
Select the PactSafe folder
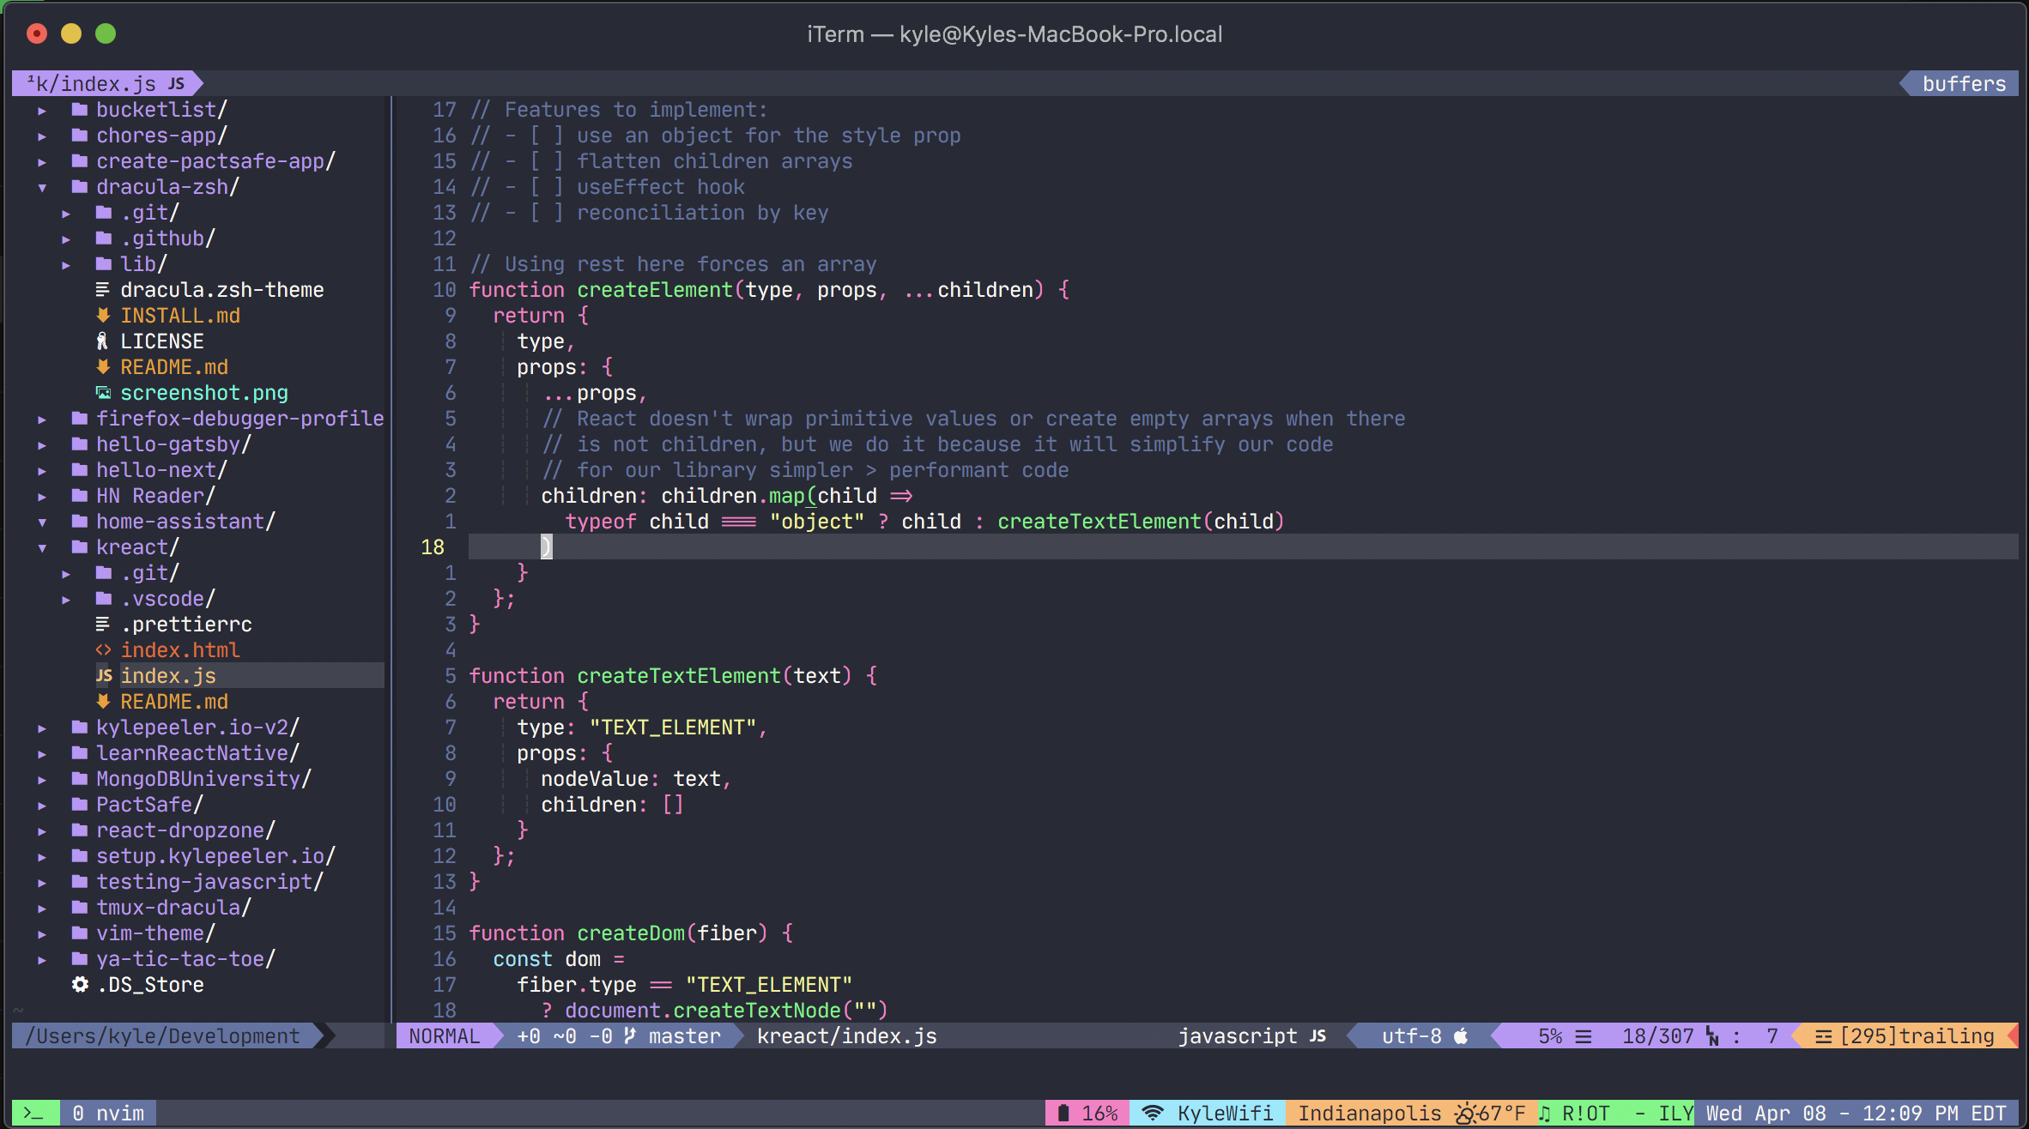(x=149, y=805)
